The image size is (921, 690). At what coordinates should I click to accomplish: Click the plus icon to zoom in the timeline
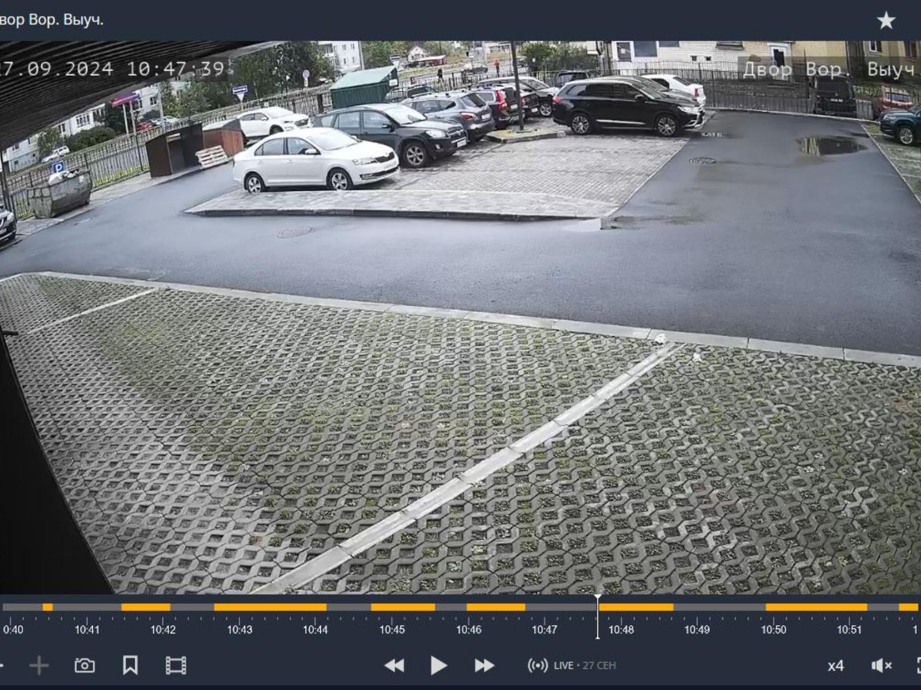pos(39,665)
